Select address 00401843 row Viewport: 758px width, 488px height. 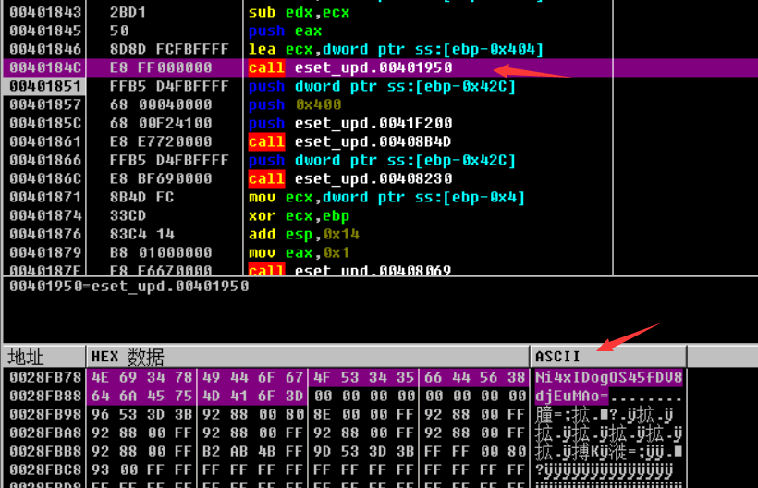(45, 12)
